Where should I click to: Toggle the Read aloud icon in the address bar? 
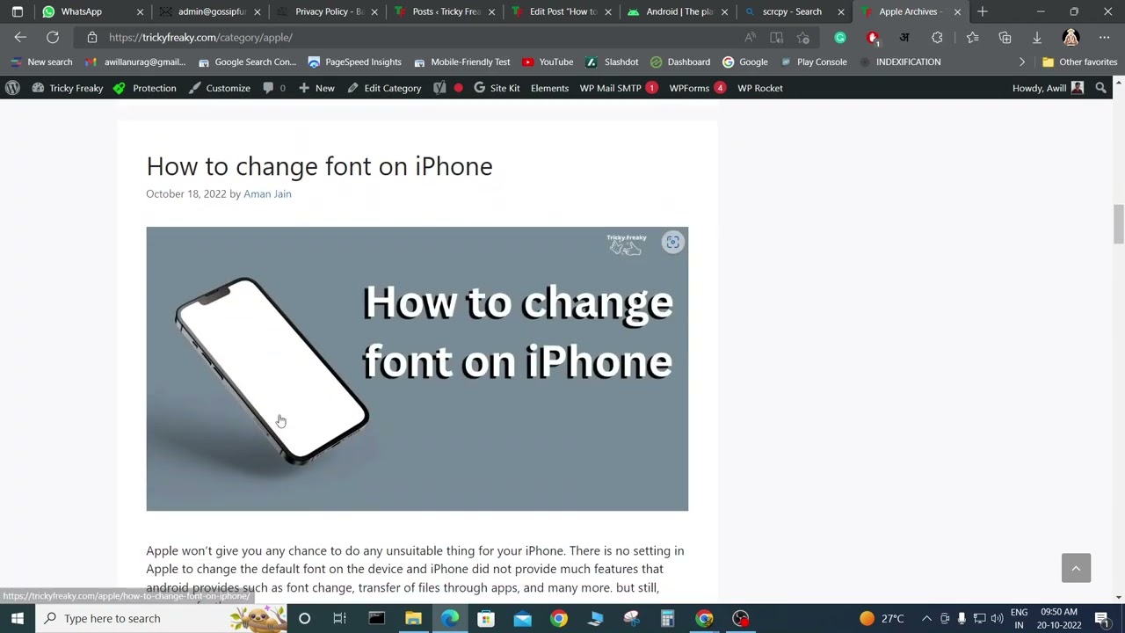coord(750,38)
